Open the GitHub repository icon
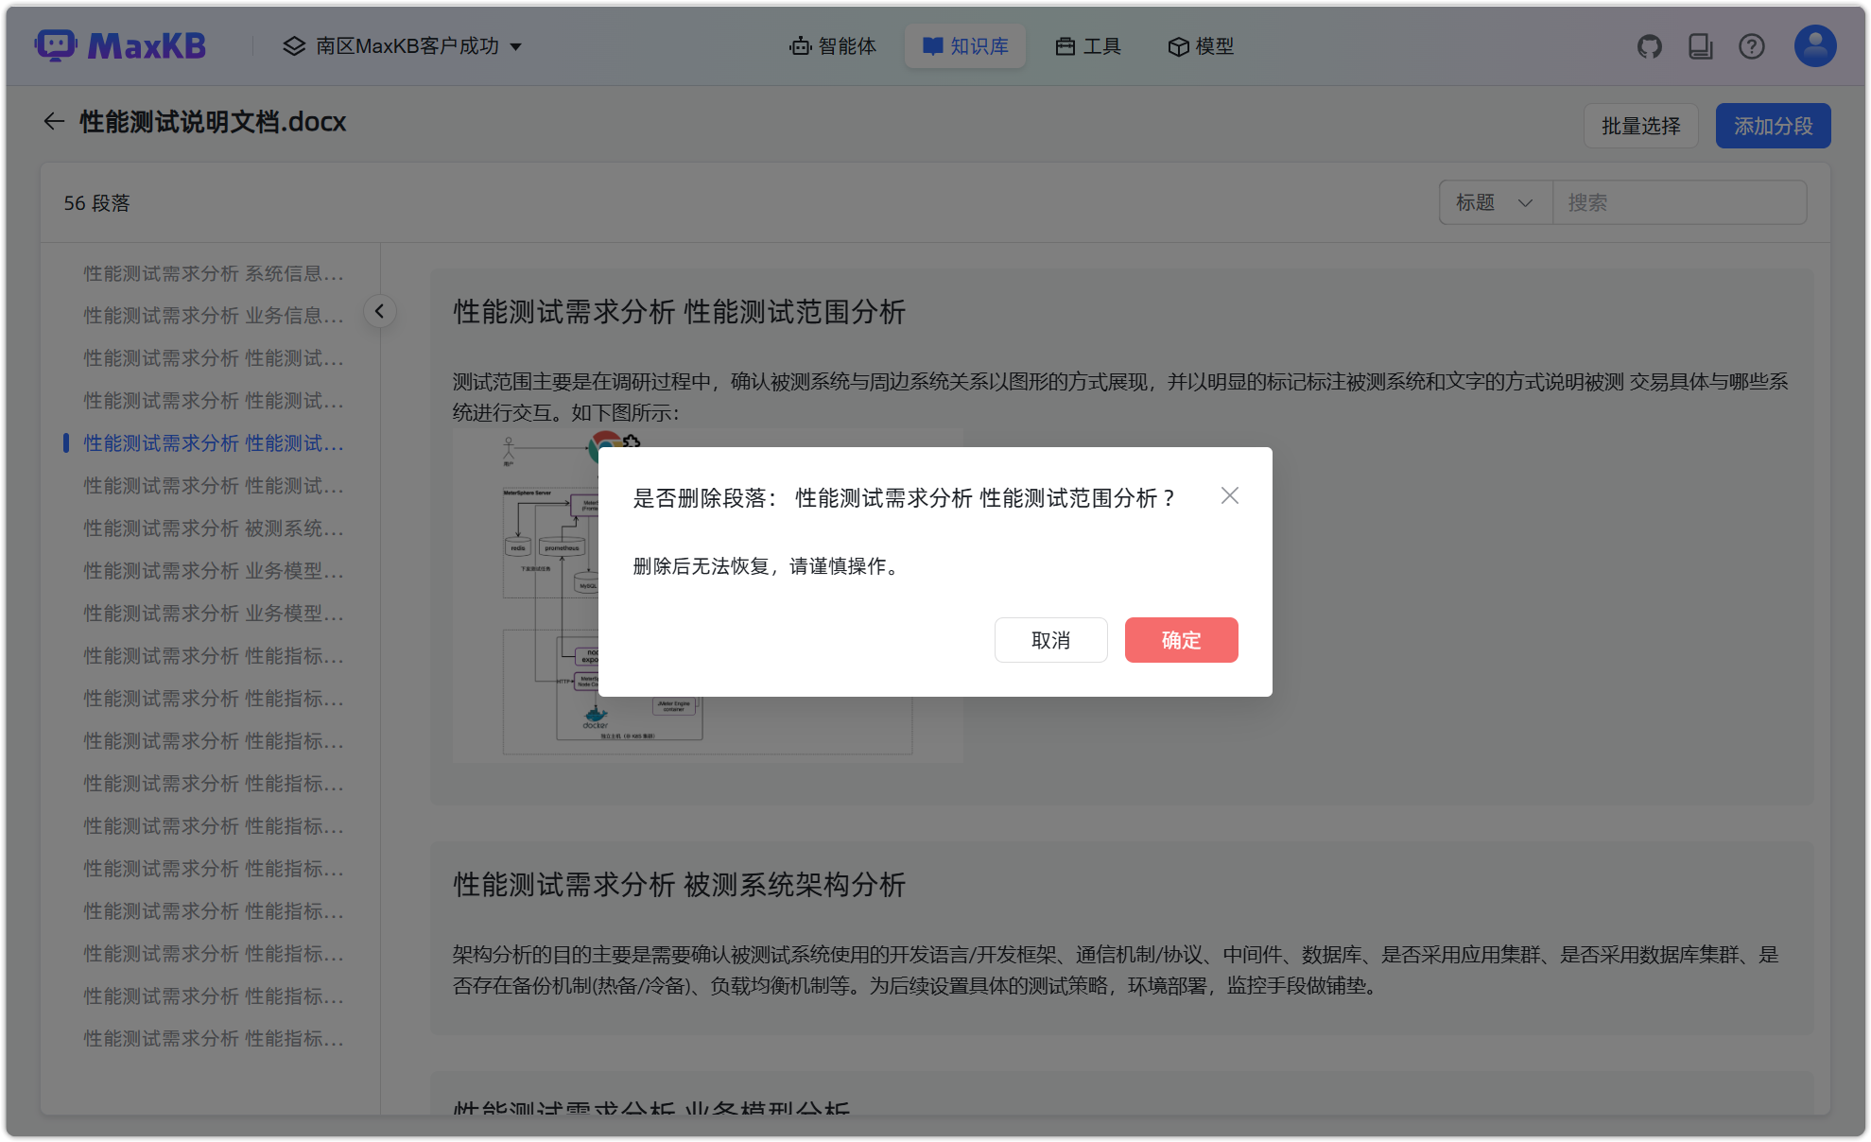Viewport: 1871px width, 1142px height. coord(1649,45)
